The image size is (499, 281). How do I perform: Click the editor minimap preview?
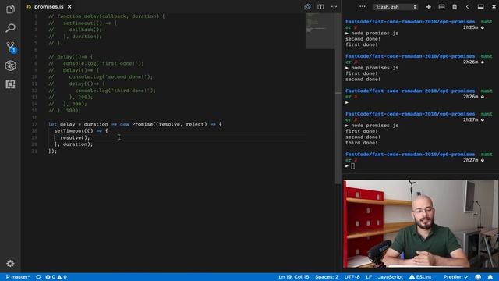point(320,31)
